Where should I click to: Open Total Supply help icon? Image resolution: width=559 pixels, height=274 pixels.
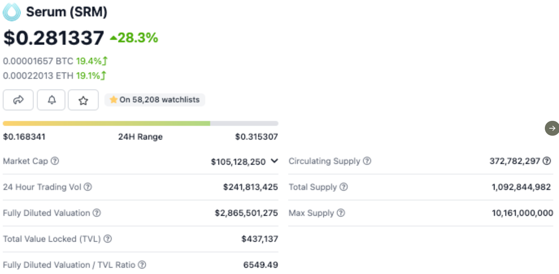[344, 187]
